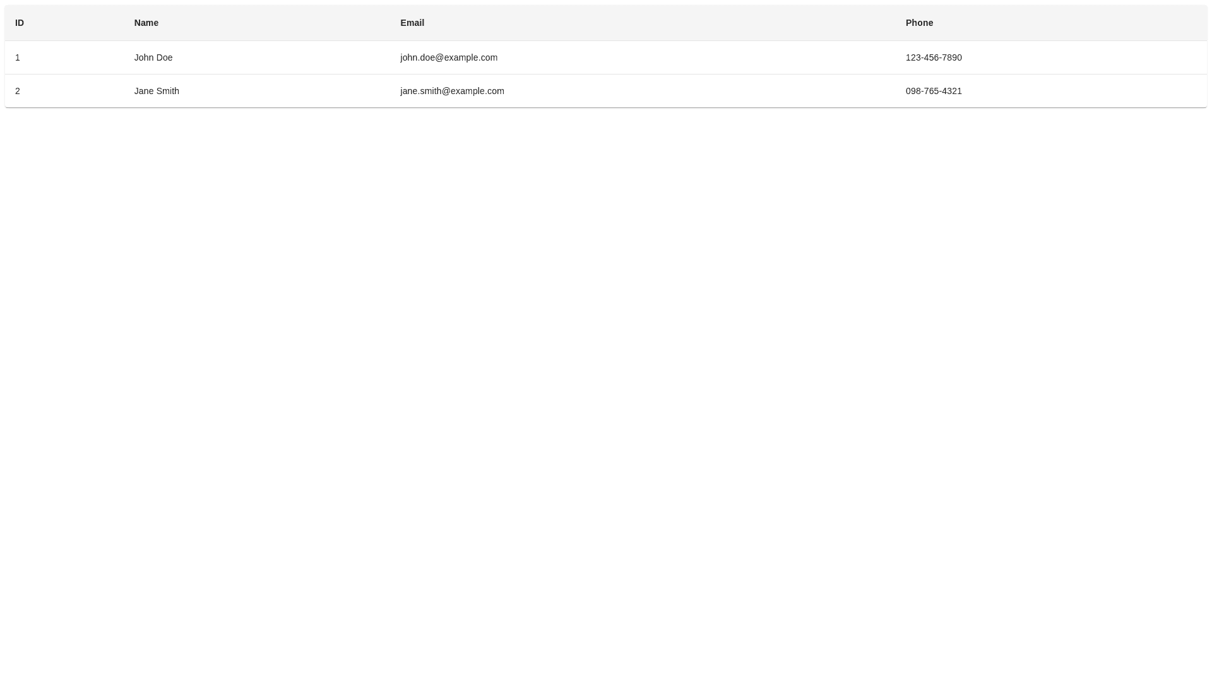Click 'John' in the first row name
This screenshot has height=682, width=1212.
(144, 57)
